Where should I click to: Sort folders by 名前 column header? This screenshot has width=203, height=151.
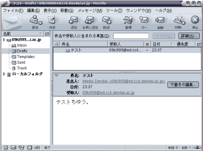(x=23, y=34)
